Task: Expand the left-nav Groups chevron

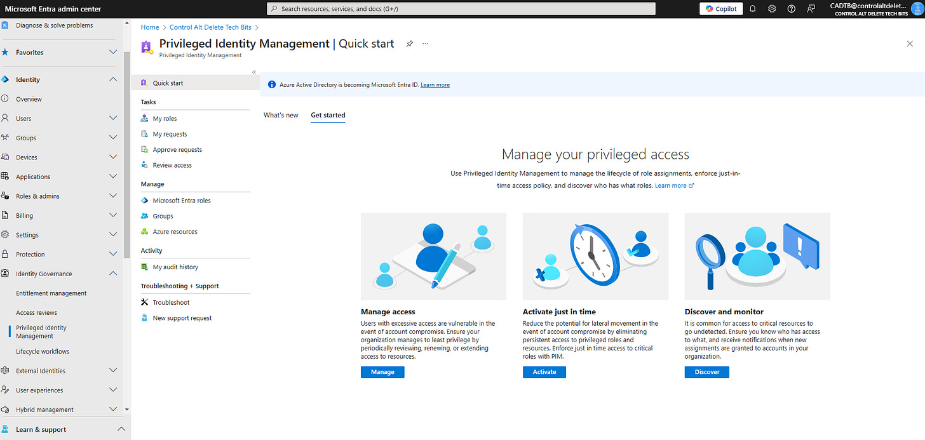Action: (113, 138)
